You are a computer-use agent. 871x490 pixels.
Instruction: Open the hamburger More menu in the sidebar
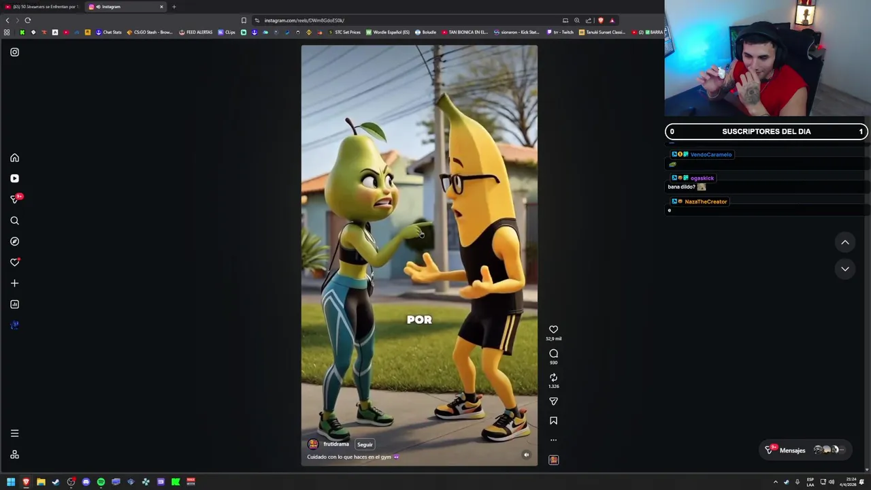tap(14, 434)
